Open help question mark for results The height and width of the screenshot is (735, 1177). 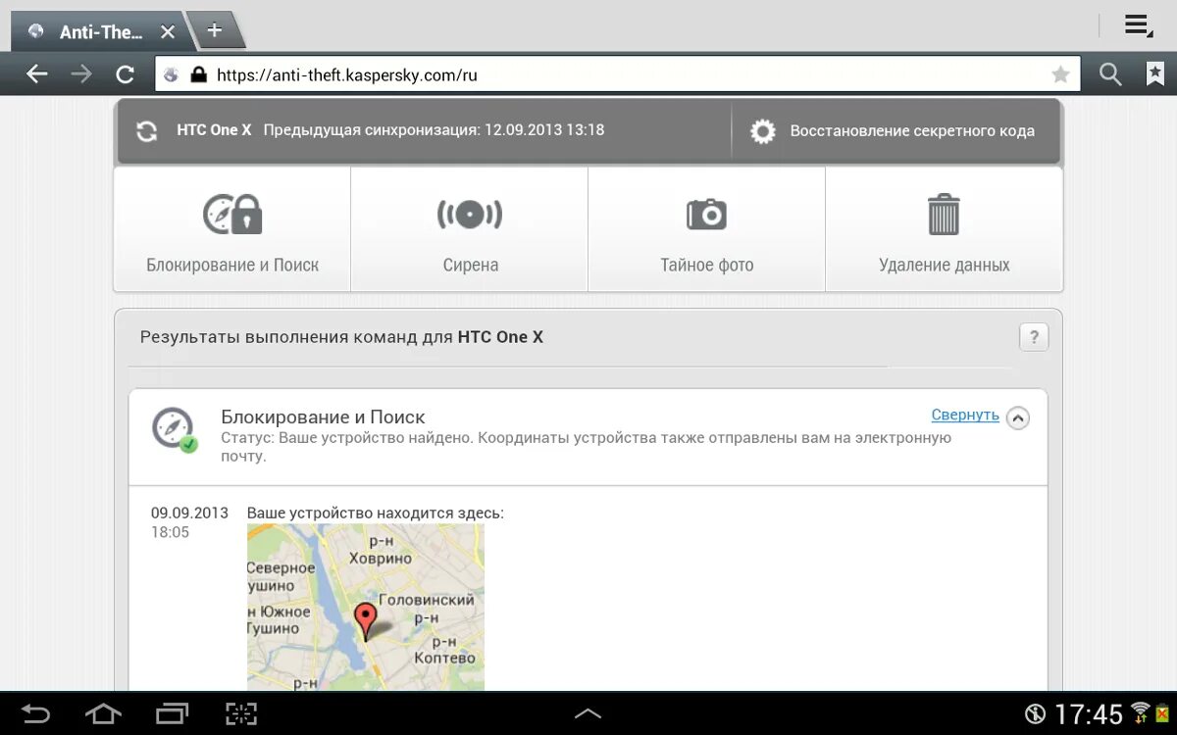point(1034,337)
